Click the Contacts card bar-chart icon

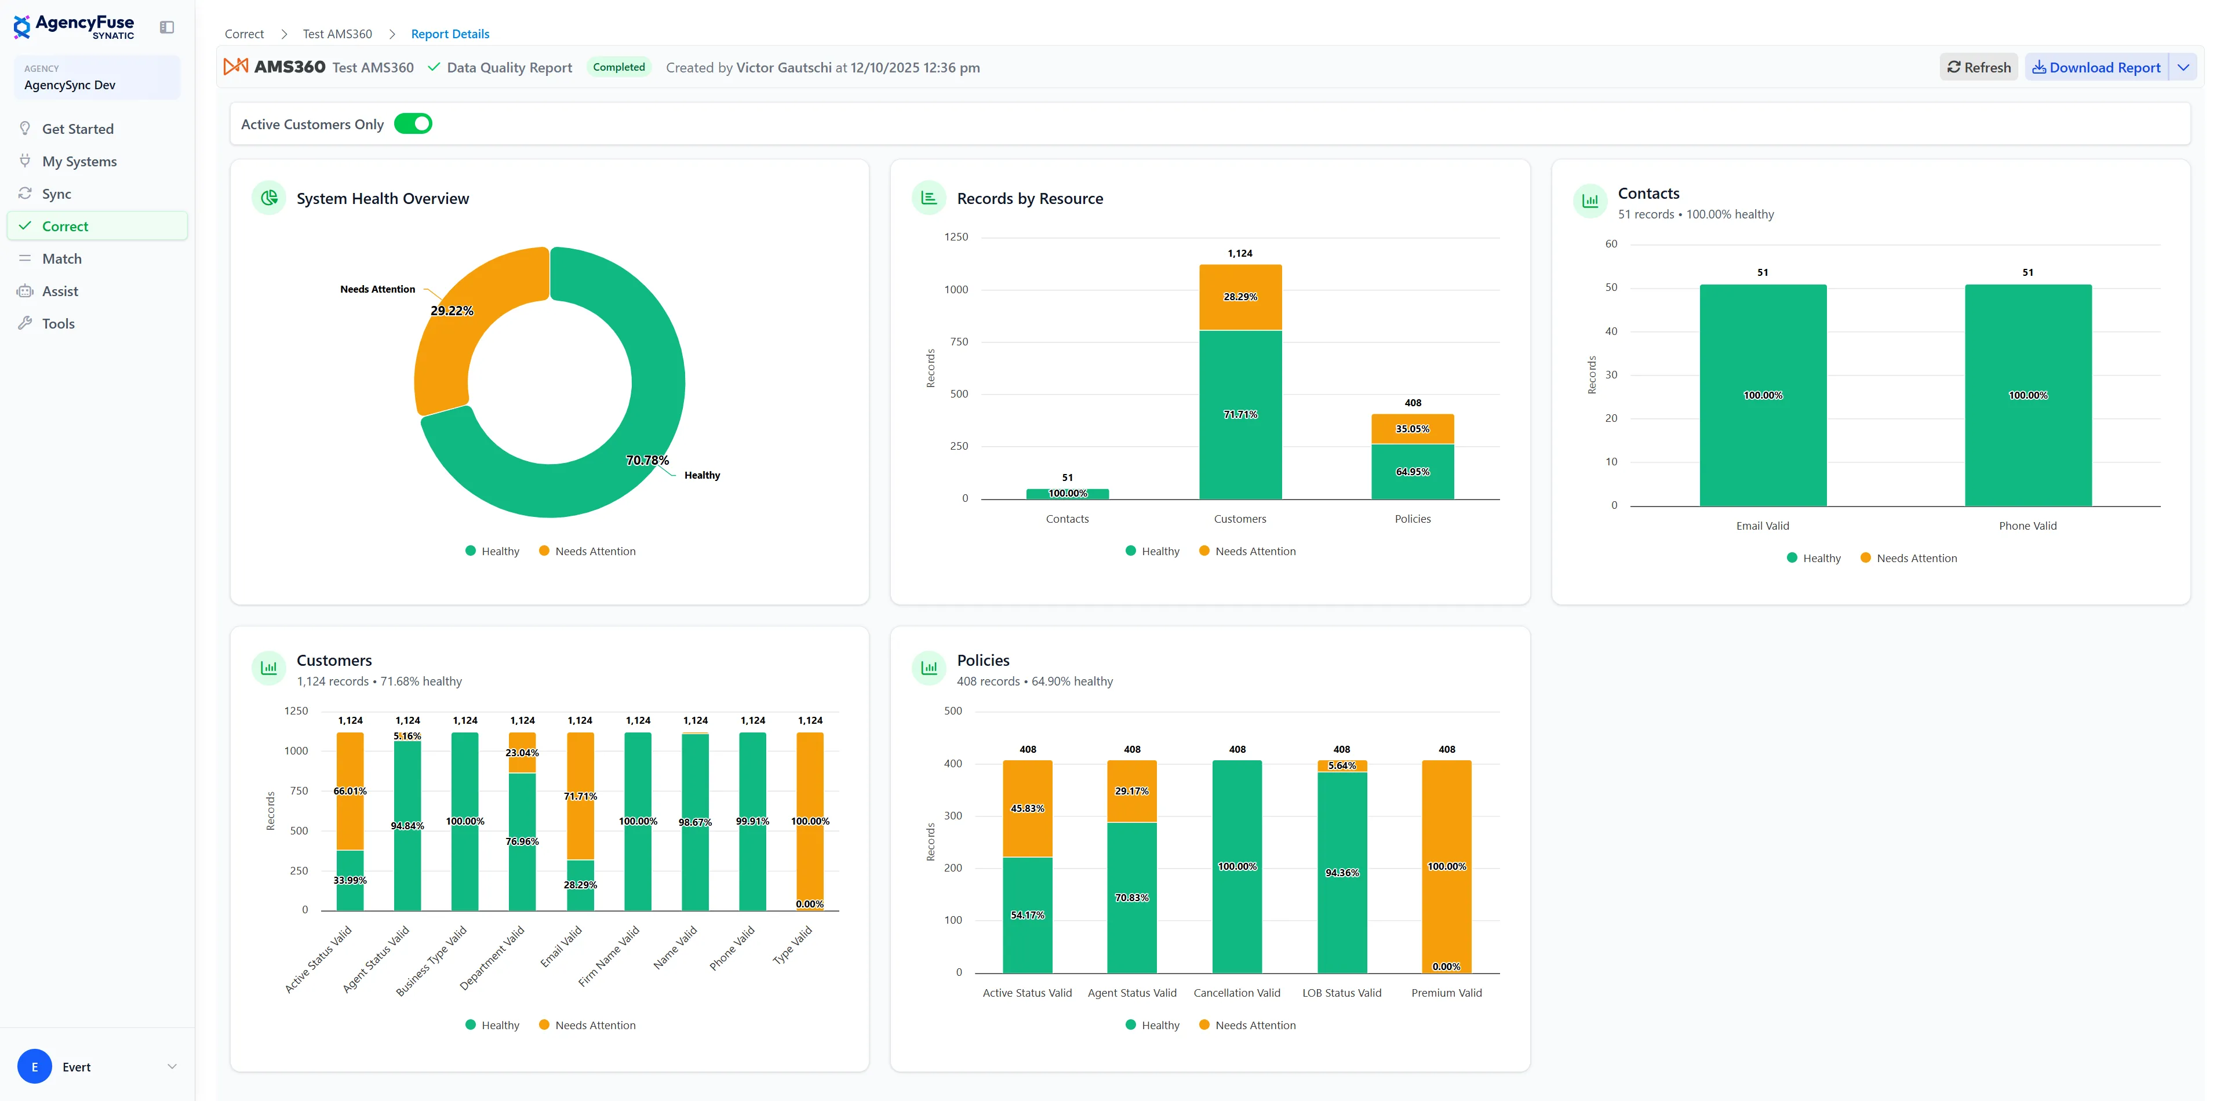[x=1589, y=201]
